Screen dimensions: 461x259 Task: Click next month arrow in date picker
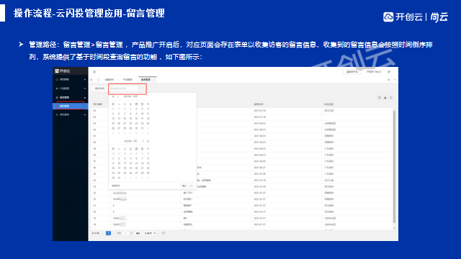143,141
